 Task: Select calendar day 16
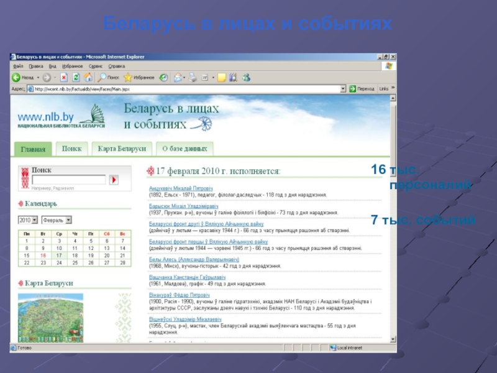[43, 256]
